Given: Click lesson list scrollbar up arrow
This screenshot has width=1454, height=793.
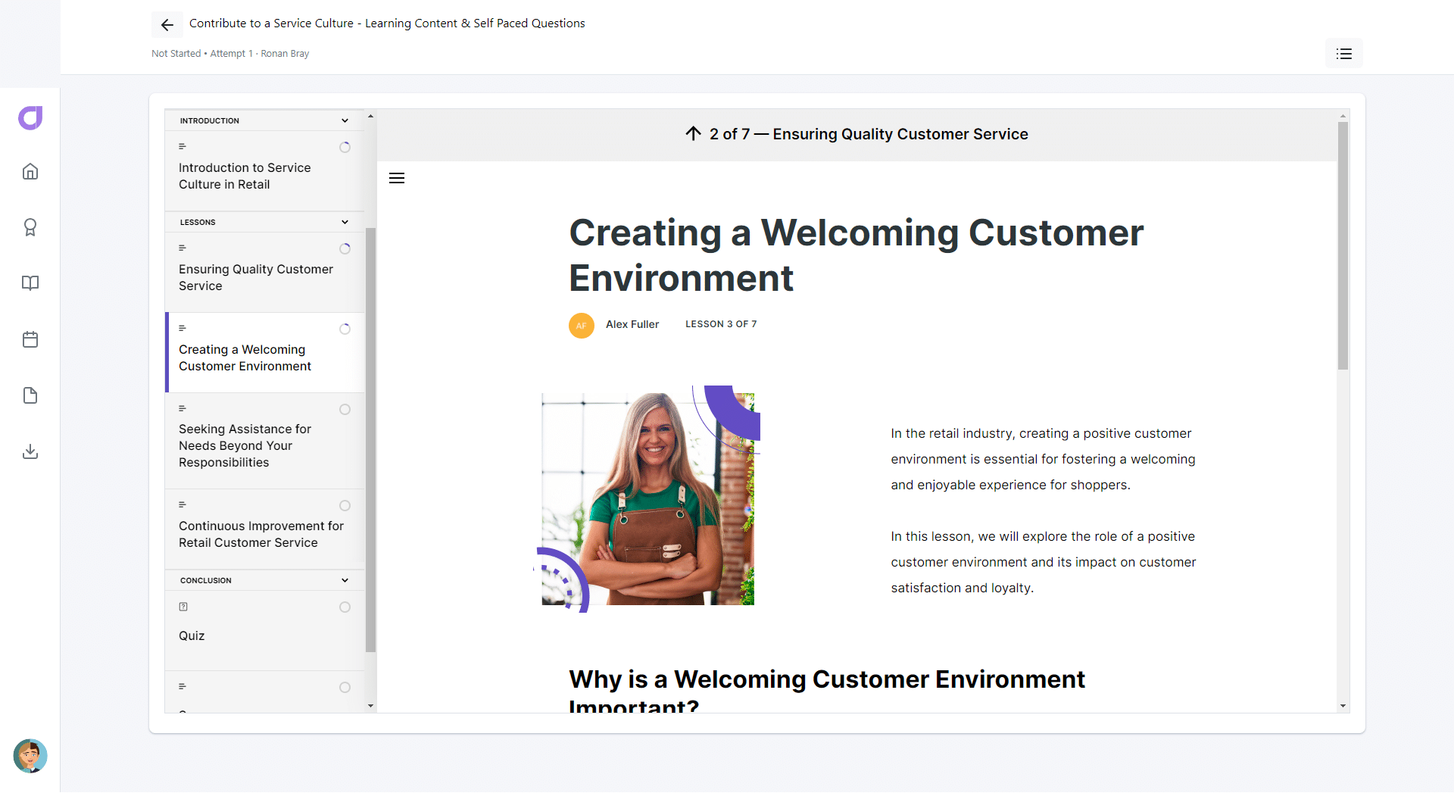Looking at the screenshot, I should pyautogui.click(x=370, y=116).
